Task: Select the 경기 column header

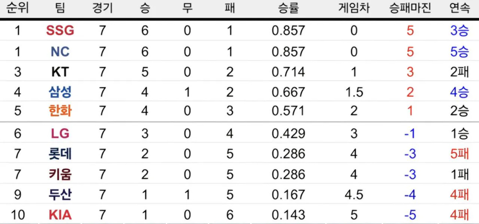Action: 102,8
